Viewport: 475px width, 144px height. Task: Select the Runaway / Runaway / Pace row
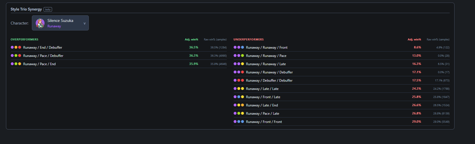coord(342,56)
